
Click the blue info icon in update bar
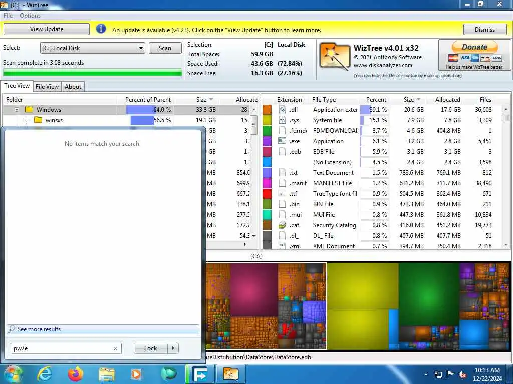(x=101, y=29)
